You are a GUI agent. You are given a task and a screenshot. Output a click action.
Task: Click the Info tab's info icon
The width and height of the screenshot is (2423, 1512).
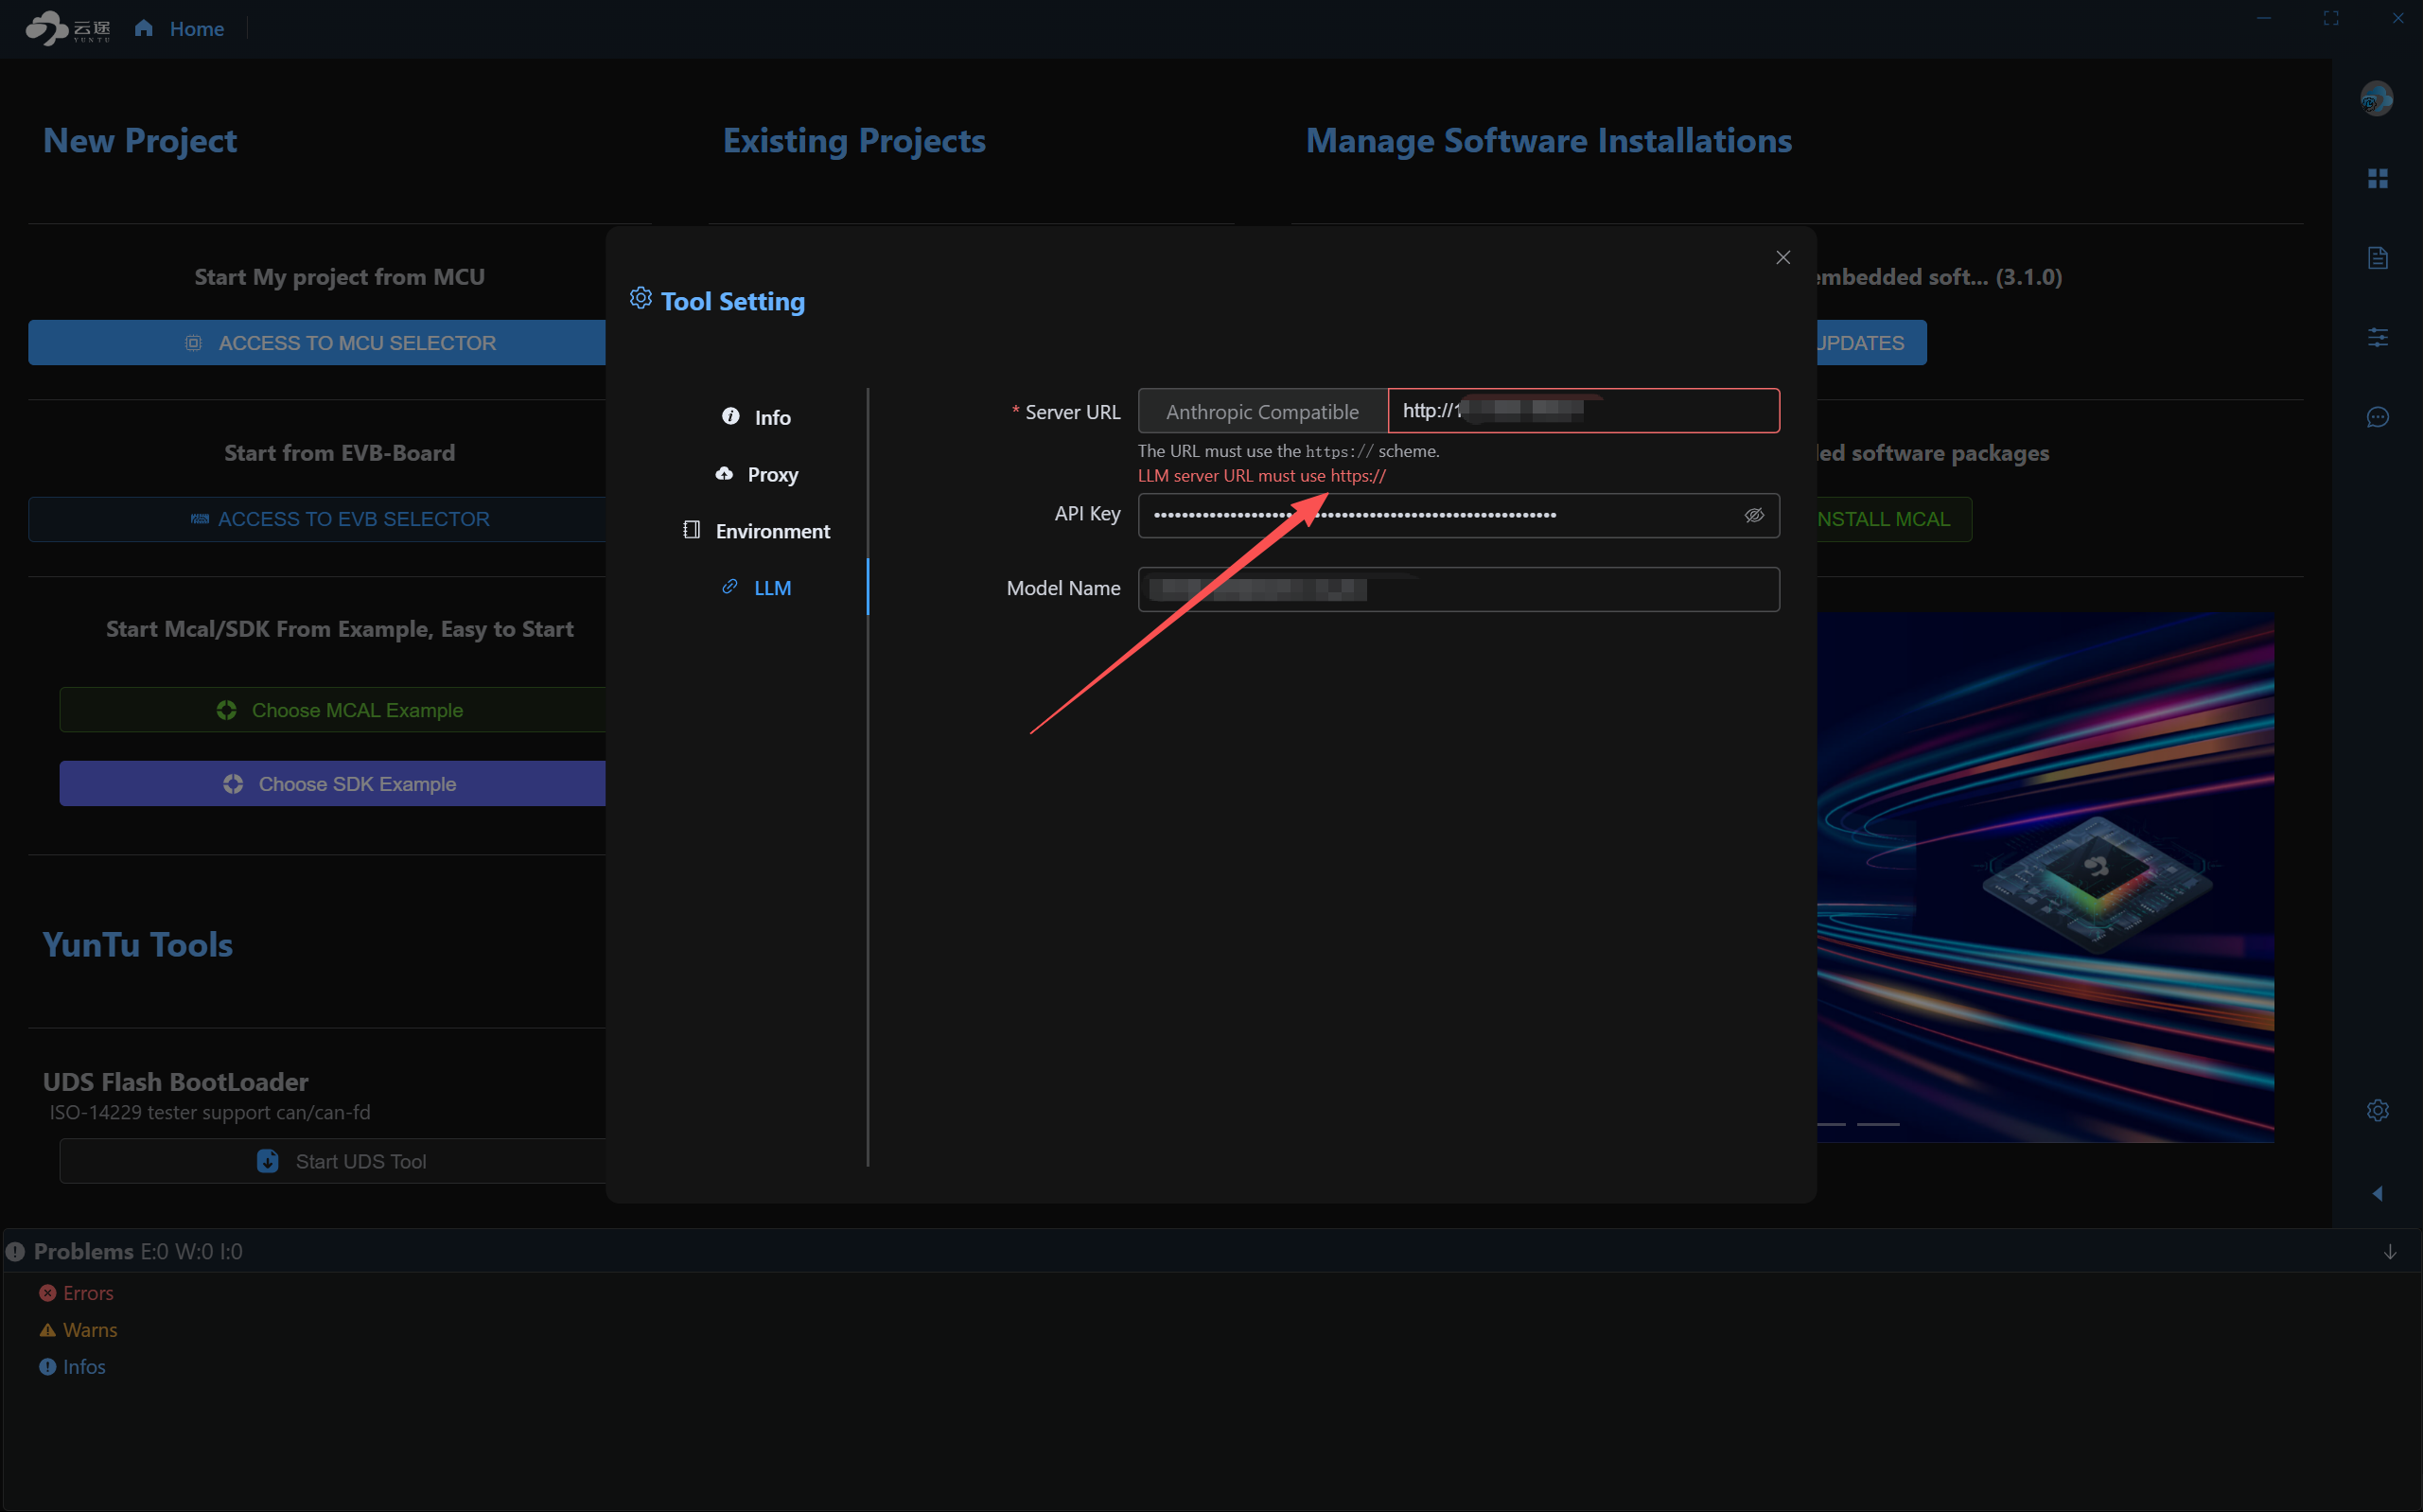[730, 416]
